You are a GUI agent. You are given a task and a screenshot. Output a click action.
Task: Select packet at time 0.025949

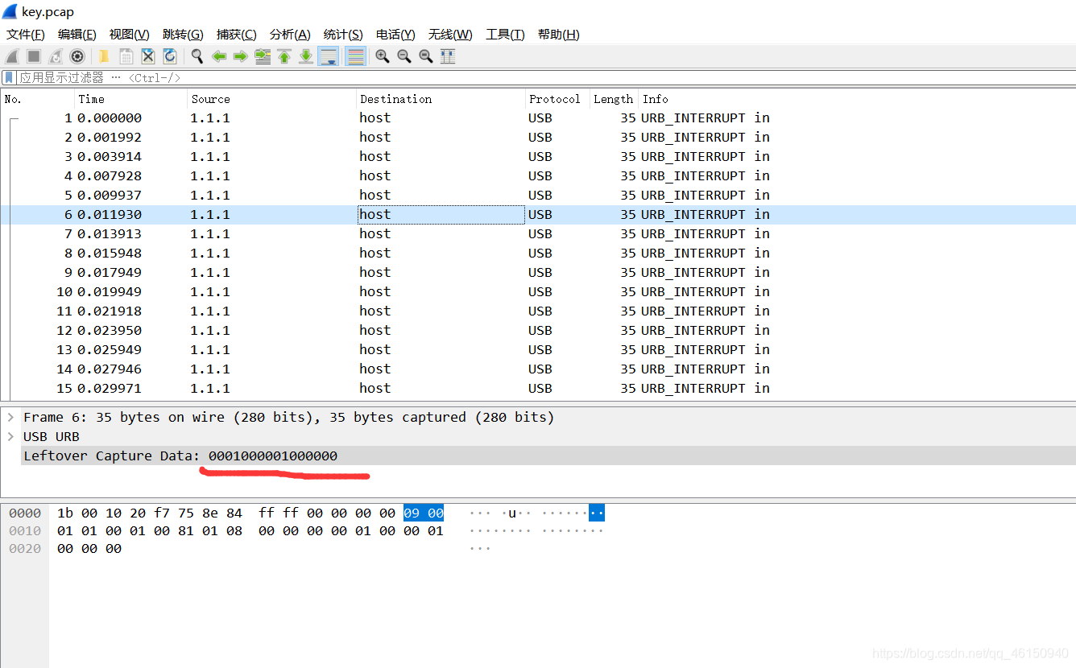tap(538, 349)
